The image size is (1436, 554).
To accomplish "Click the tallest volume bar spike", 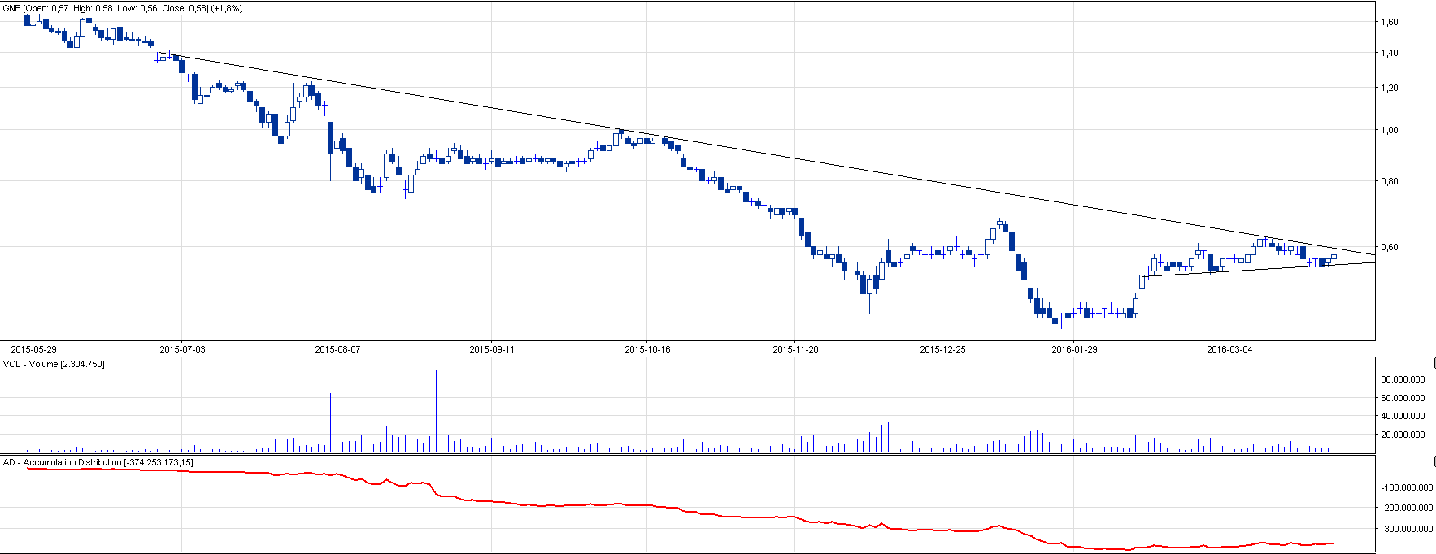I will 436,406.
